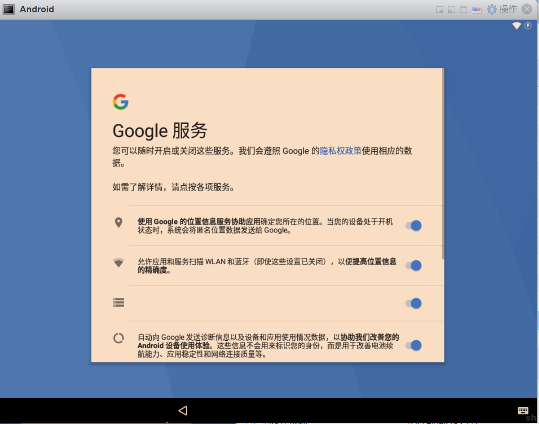Click the Google 服务 heading
This screenshot has height=424, width=539.
point(160,131)
